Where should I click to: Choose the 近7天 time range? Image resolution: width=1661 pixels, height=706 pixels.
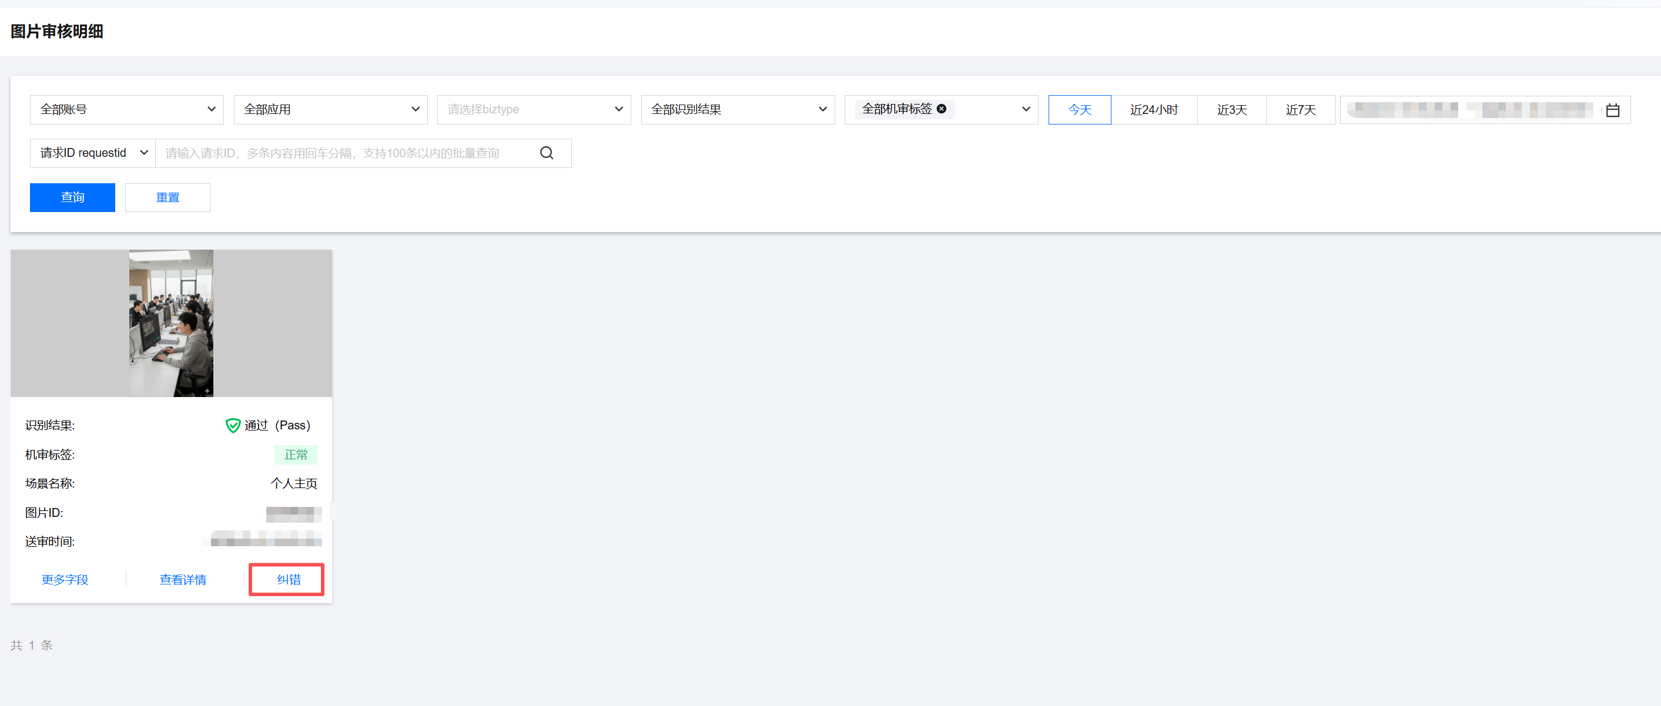pos(1300,109)
